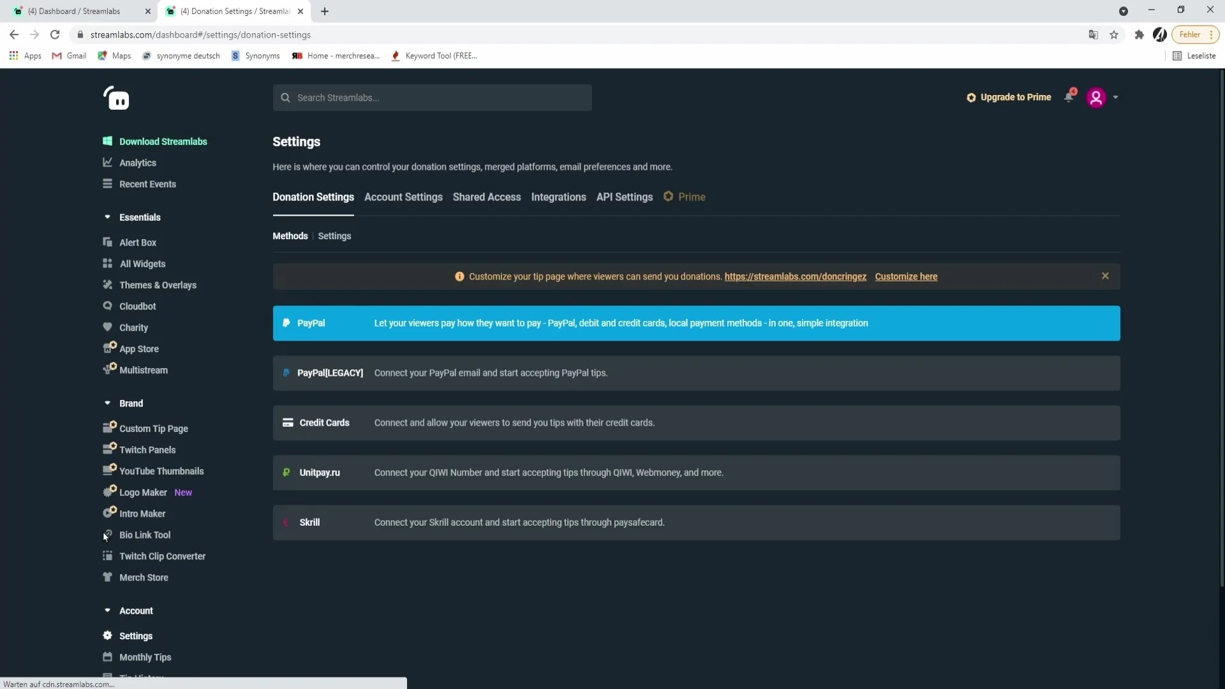Click the Alert Box sidebar icon
This screenshot has height=689, width=1225.
[x=107, y=242]
